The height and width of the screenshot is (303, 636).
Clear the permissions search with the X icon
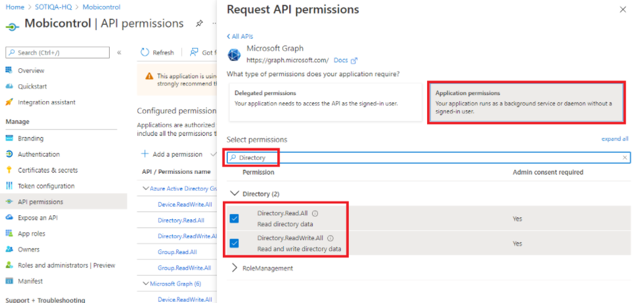click(x=625, y=158)
